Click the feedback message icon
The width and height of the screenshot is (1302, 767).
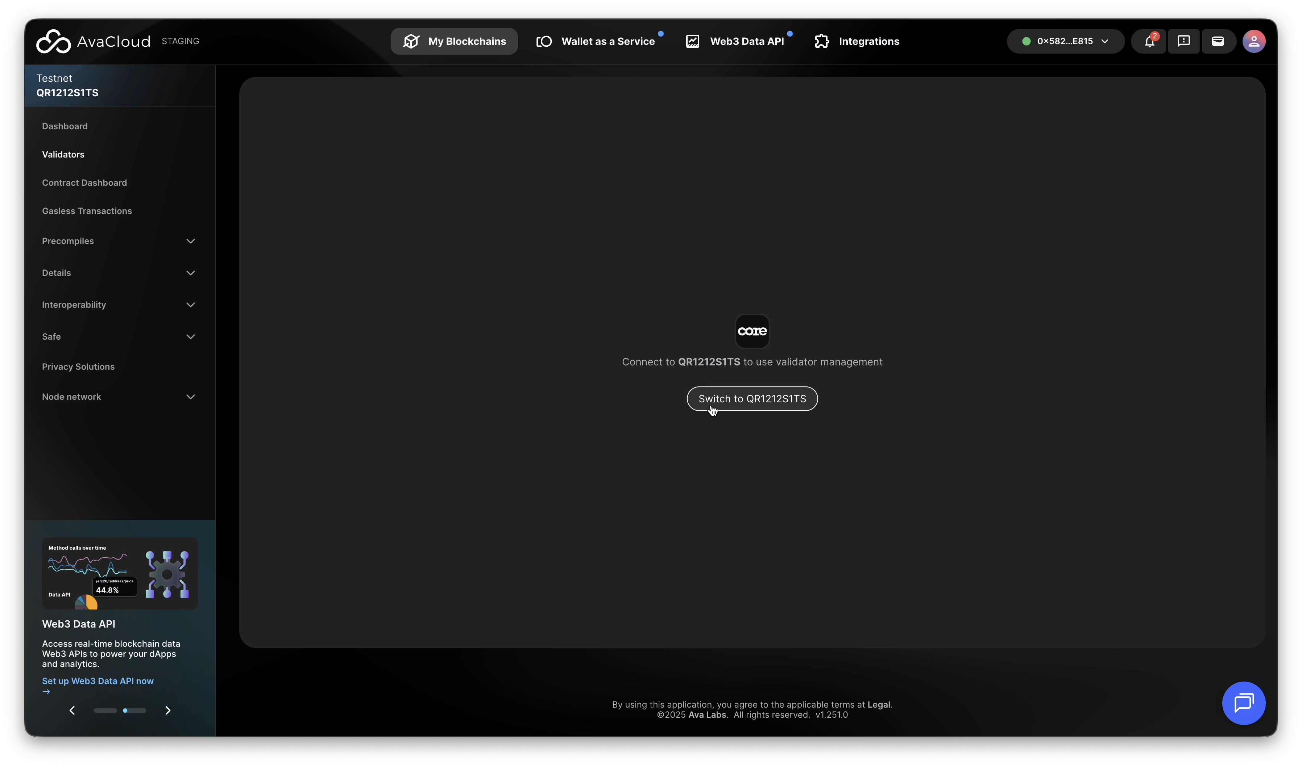pos(1183,41)
